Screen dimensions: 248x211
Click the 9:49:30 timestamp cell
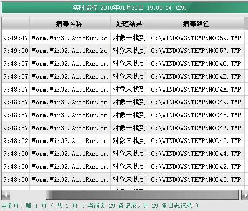click(15, 50)
